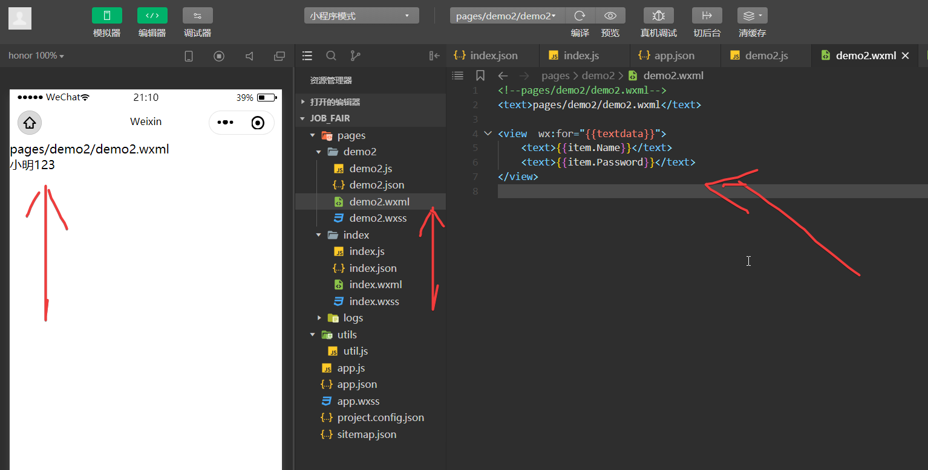Open the honor 100% device dropdown
This screenshot has height=470, width=928.
(x=36, y=56)
